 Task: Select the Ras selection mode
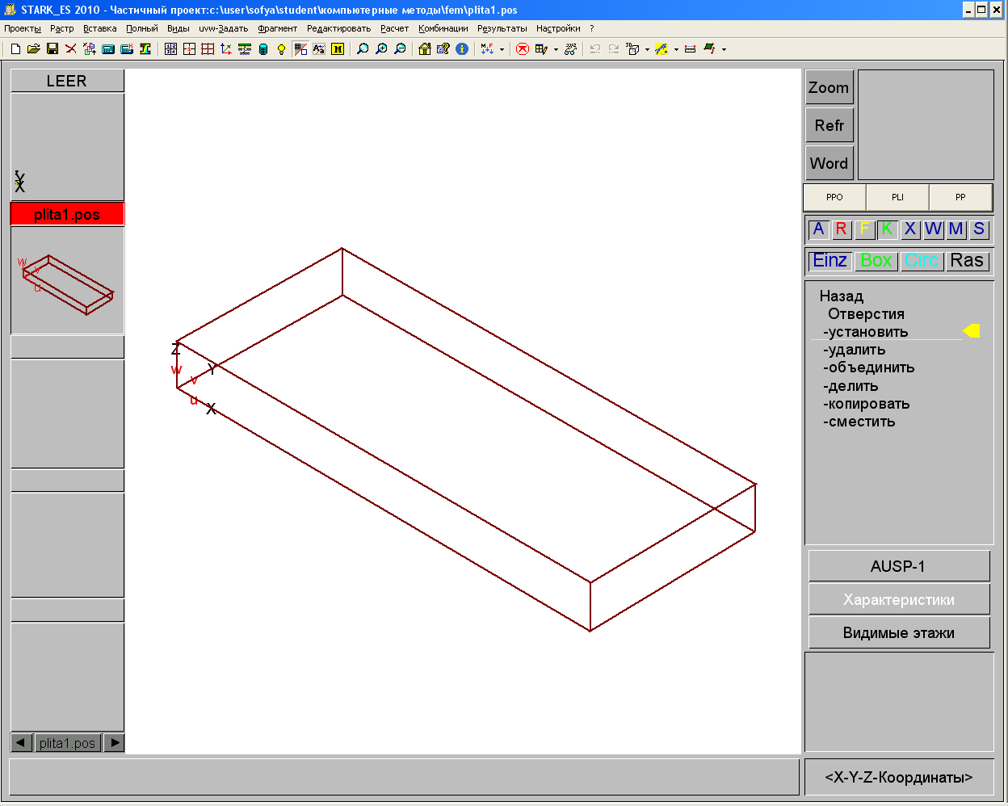point(967,261)
